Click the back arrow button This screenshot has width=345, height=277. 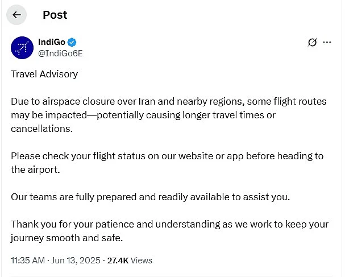(16, 15)
